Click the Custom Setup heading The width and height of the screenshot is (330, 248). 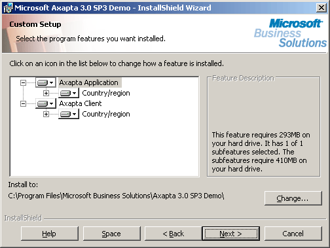[35, 24]
